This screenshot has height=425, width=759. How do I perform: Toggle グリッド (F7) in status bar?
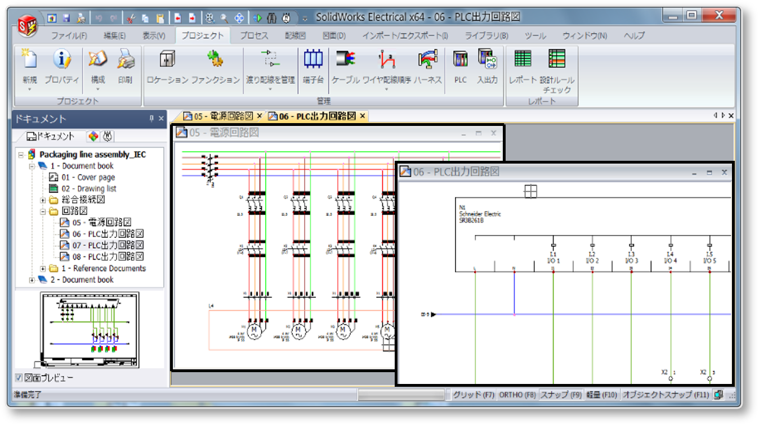473,395
